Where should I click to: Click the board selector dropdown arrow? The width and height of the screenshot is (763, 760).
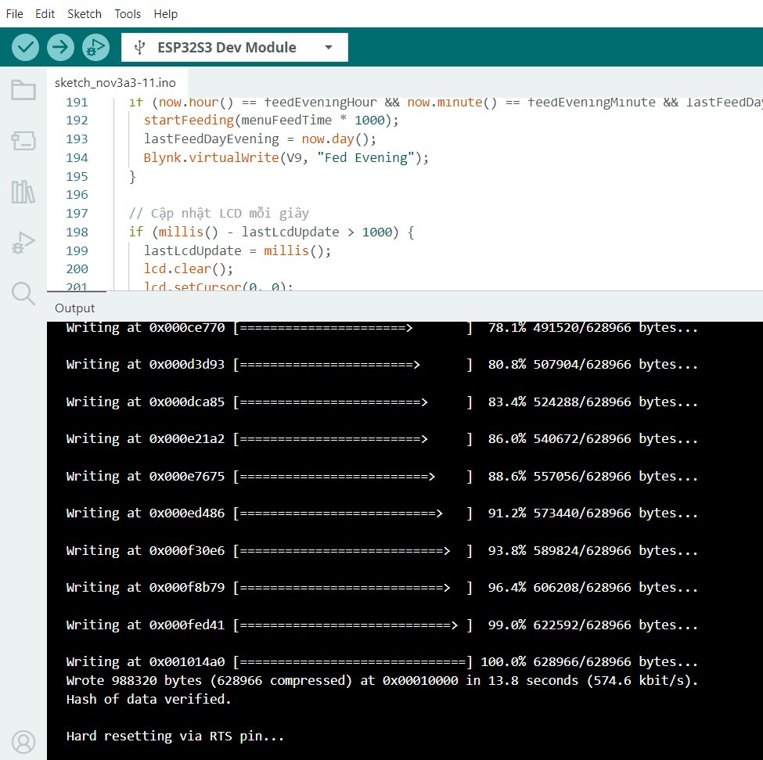[x=329, y=47]
